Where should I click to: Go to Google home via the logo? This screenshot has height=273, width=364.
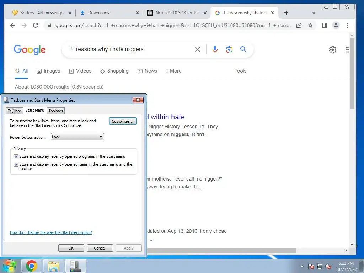coord(30,50)
